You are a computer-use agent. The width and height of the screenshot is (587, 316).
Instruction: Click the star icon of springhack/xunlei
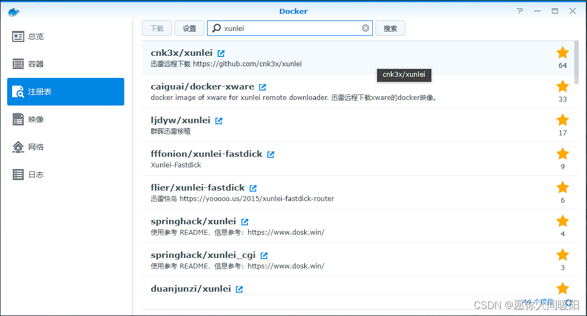coord(563,222)
